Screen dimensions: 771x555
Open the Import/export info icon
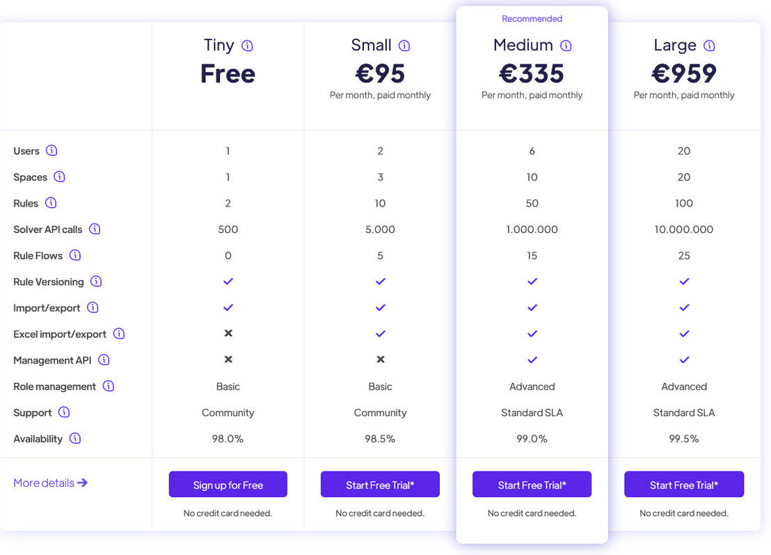click(95, 307)
